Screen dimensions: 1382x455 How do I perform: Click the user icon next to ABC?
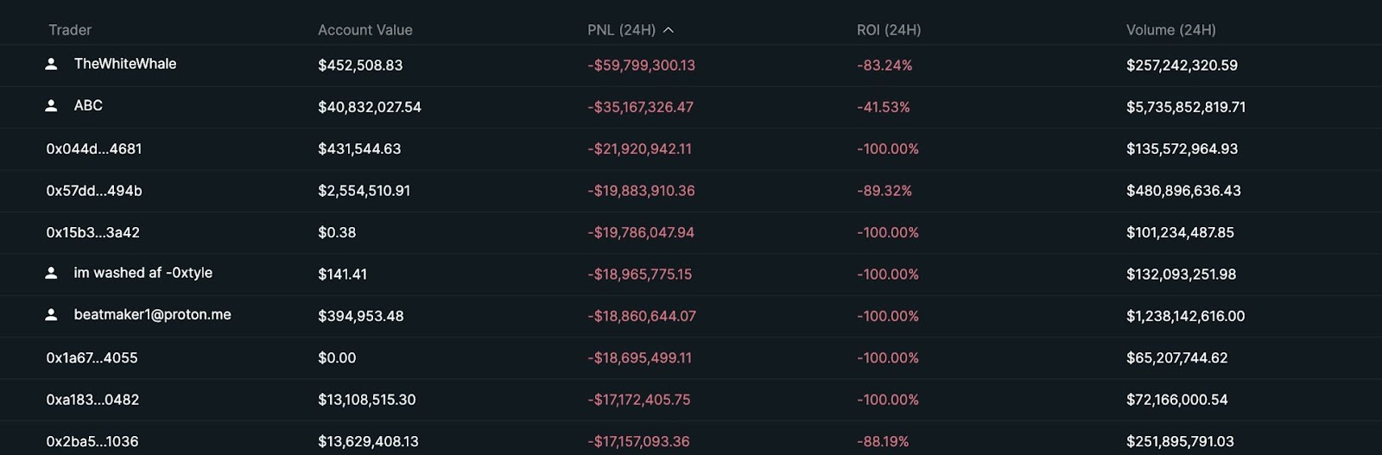click(x=51, y=105)
